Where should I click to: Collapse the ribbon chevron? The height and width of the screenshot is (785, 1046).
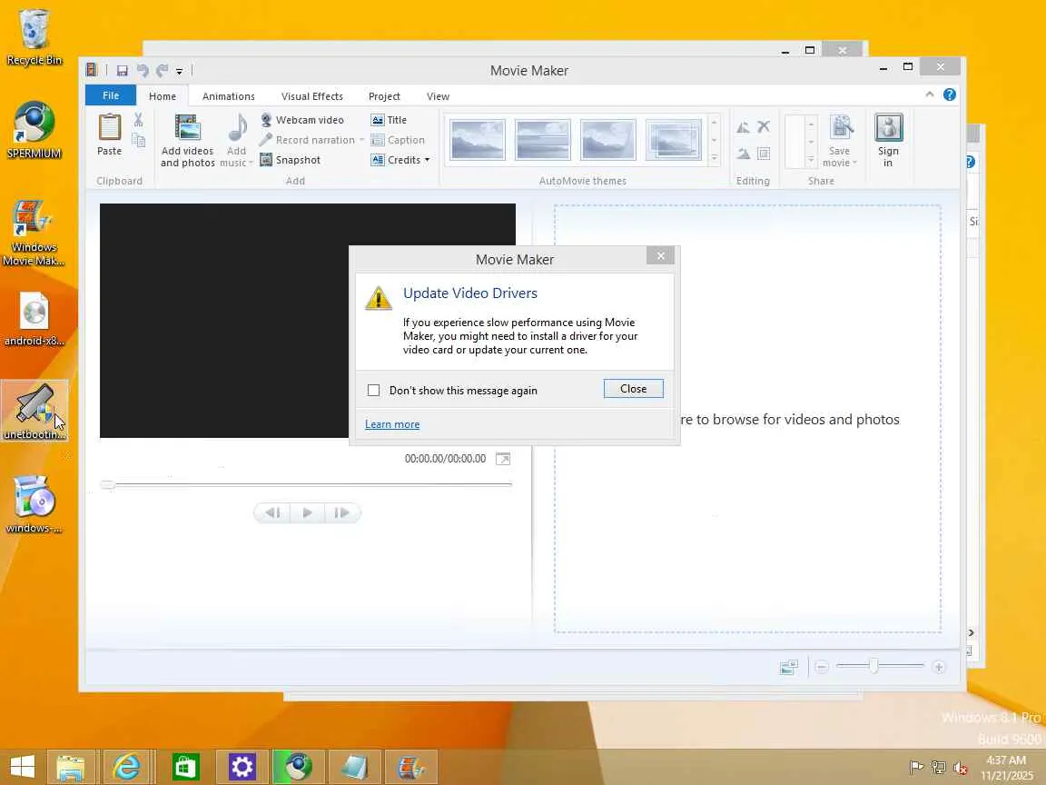[x=929, y=94]
